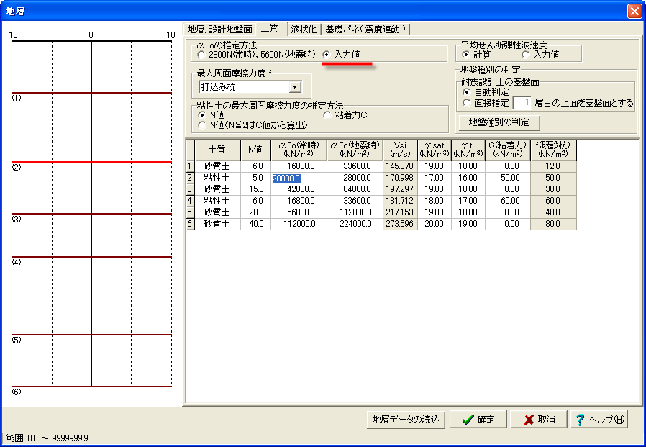Click layer label (1) in the strata diagram
This screenshot has width=646, height=447.
pos(17,98)
